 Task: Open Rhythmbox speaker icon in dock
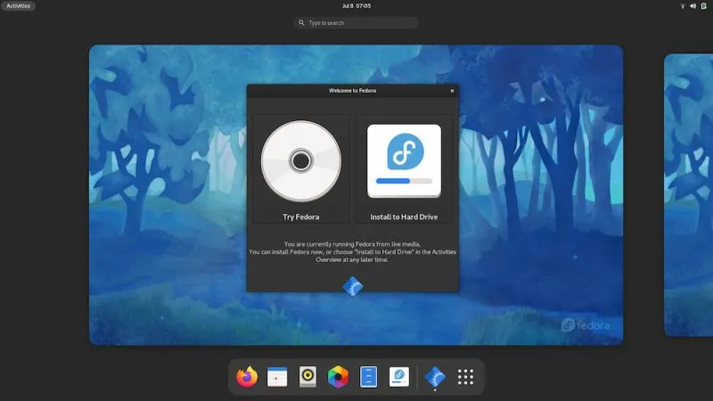307,377
